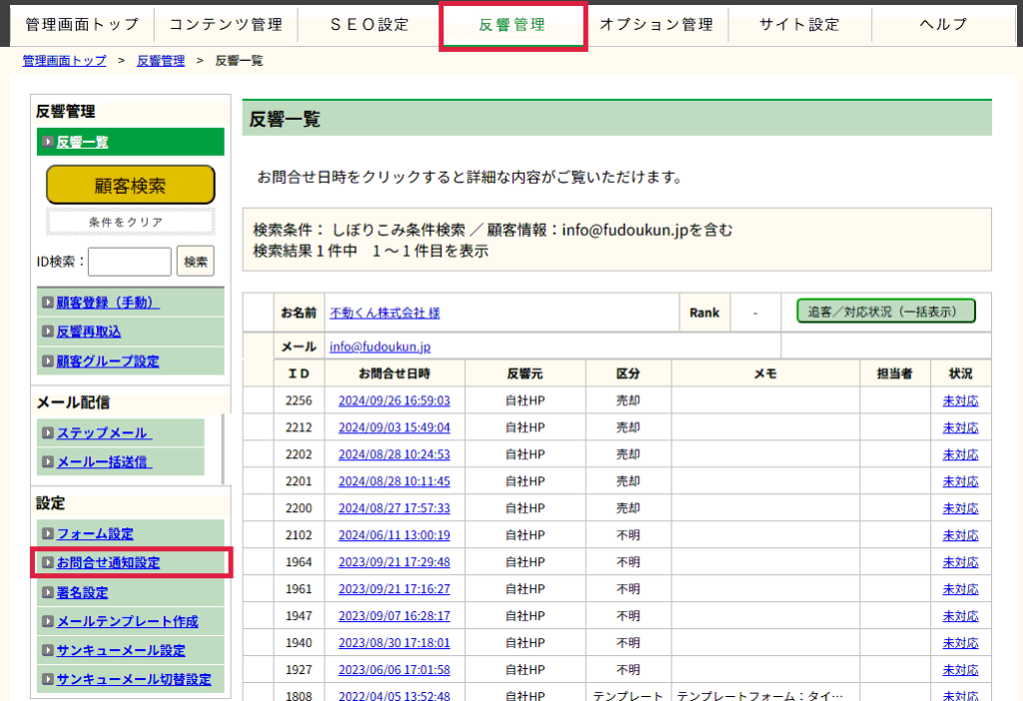Click the 検索 button beside ID field

(196, 262)
